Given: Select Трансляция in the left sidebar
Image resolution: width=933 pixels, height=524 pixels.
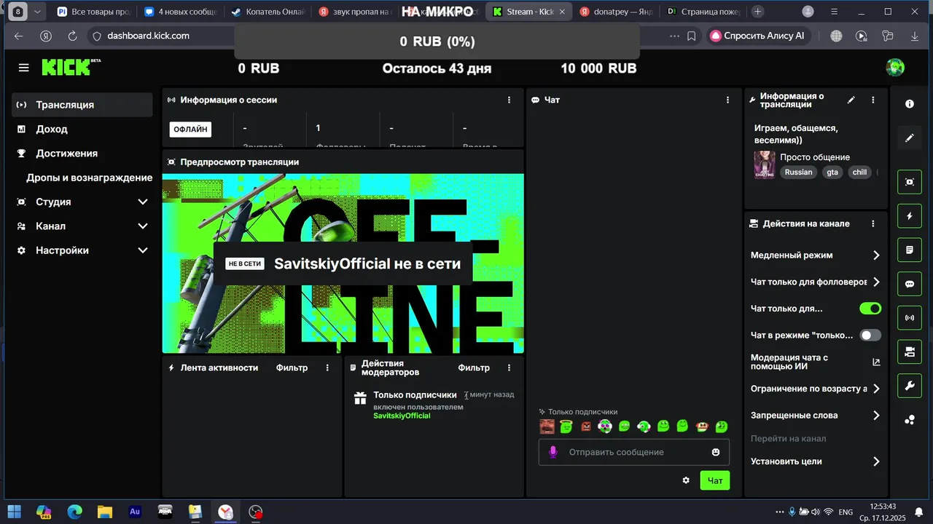Looking at the screenshot, I should pos(82,105).
